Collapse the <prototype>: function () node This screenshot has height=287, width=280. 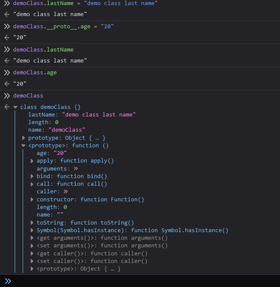23,146
